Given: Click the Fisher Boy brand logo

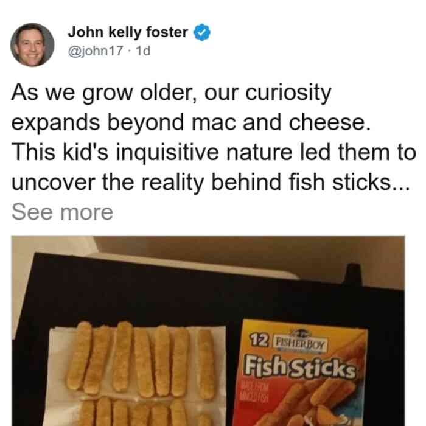Looking at the screenshot, I should pyautogui.click(x=299, y=343).
